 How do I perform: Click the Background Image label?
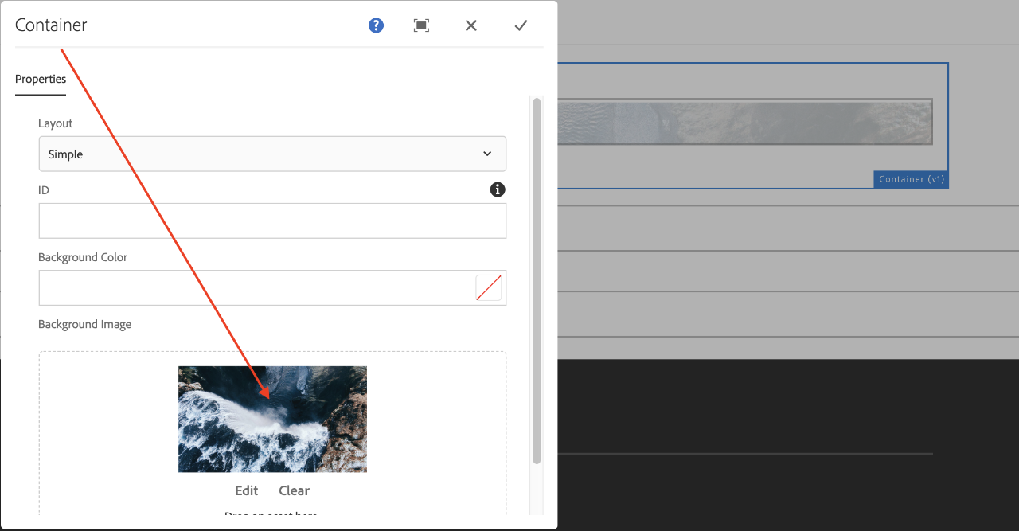tap(84, 324)
